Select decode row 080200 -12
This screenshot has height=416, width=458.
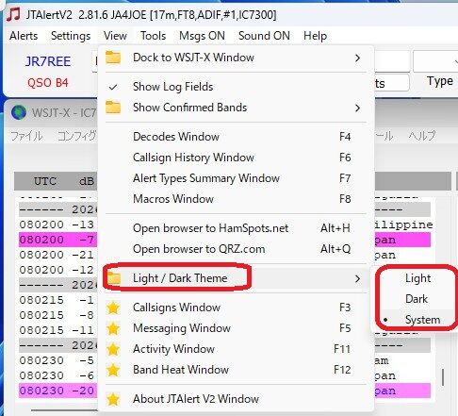(x=58, y=270)
